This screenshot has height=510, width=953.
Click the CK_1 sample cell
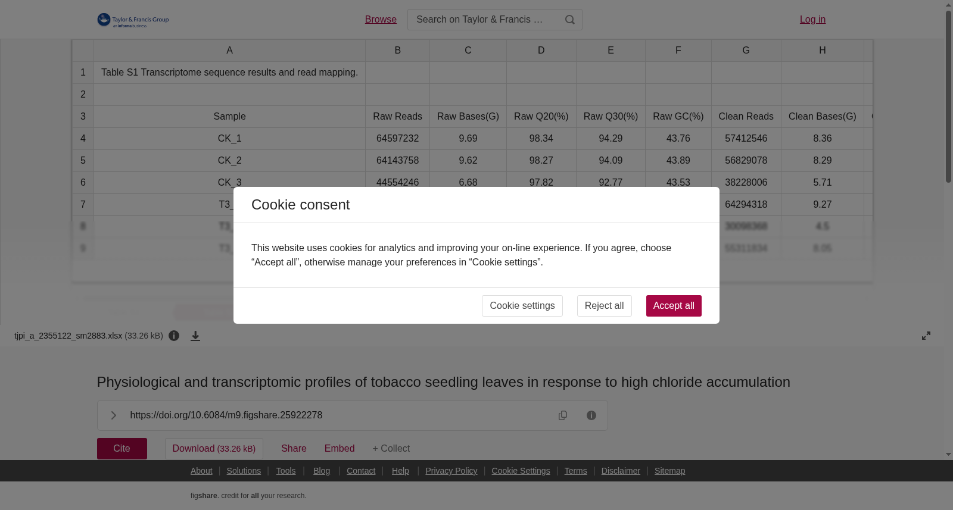229,139
